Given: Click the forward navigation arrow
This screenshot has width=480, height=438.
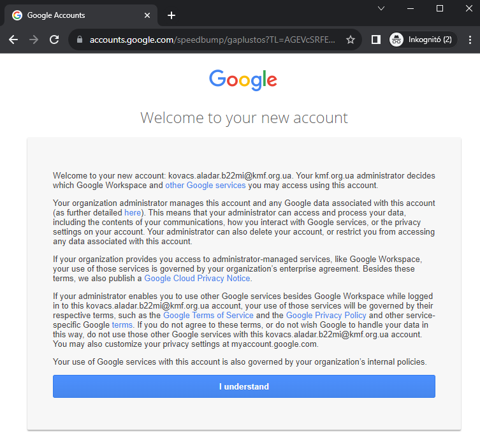Looking at the screenshot, I should (34, 40).
